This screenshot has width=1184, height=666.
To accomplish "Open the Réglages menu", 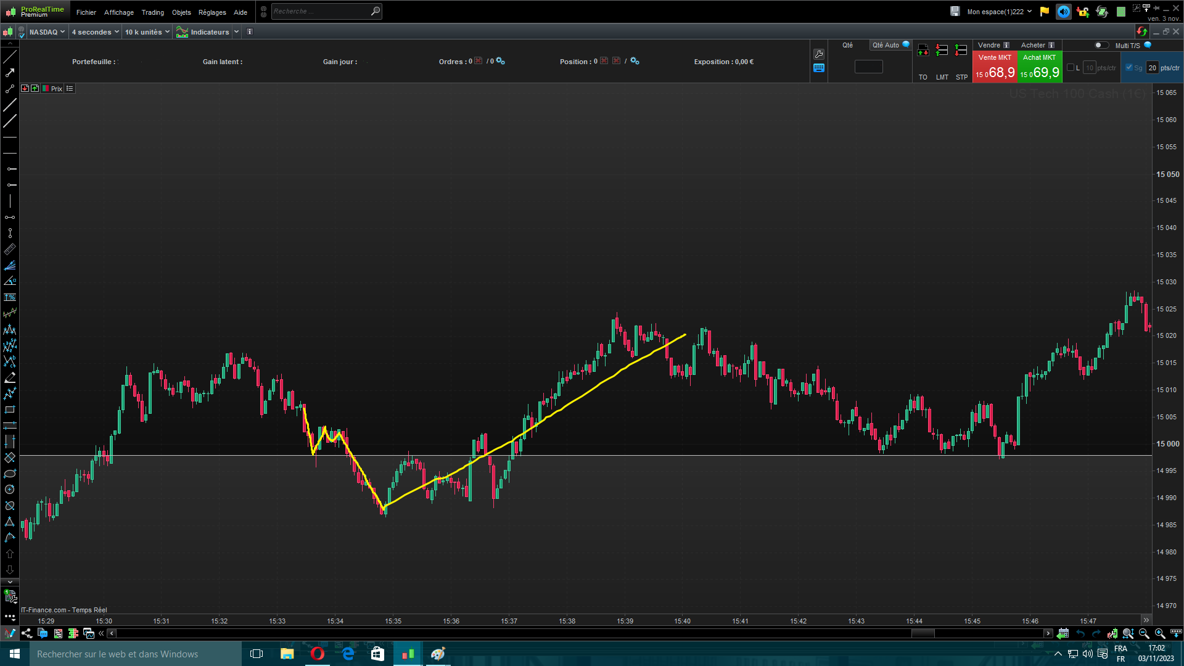I will pos(212,12).
